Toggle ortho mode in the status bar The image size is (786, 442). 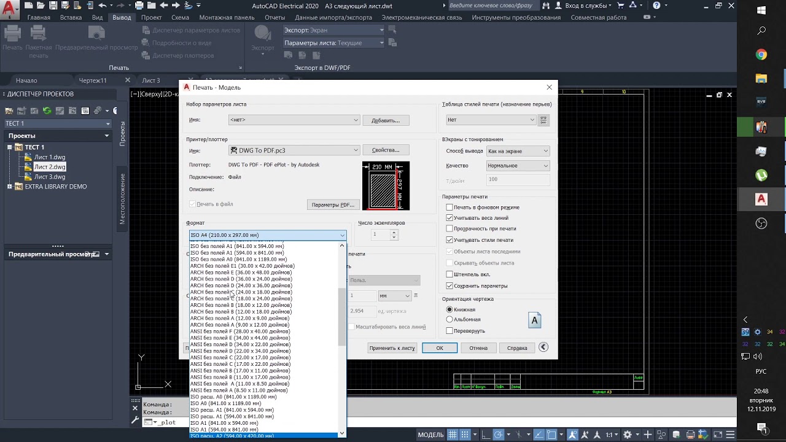[485, 435]
